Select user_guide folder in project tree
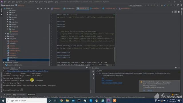Viewport: 183px width, 103px height. (x=13, y=39)
